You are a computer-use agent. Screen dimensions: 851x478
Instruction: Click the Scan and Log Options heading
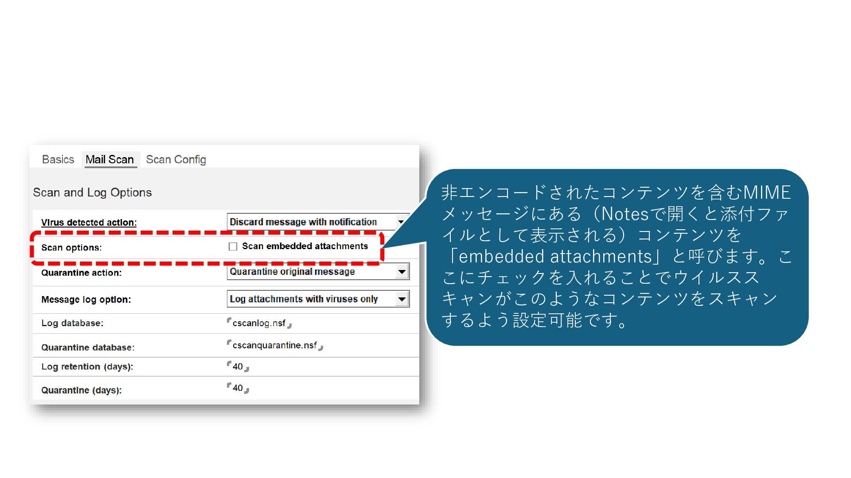92,193
